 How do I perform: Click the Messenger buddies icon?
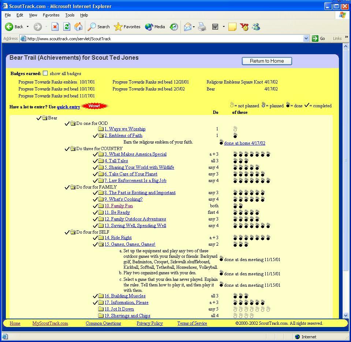coord(256,27)
